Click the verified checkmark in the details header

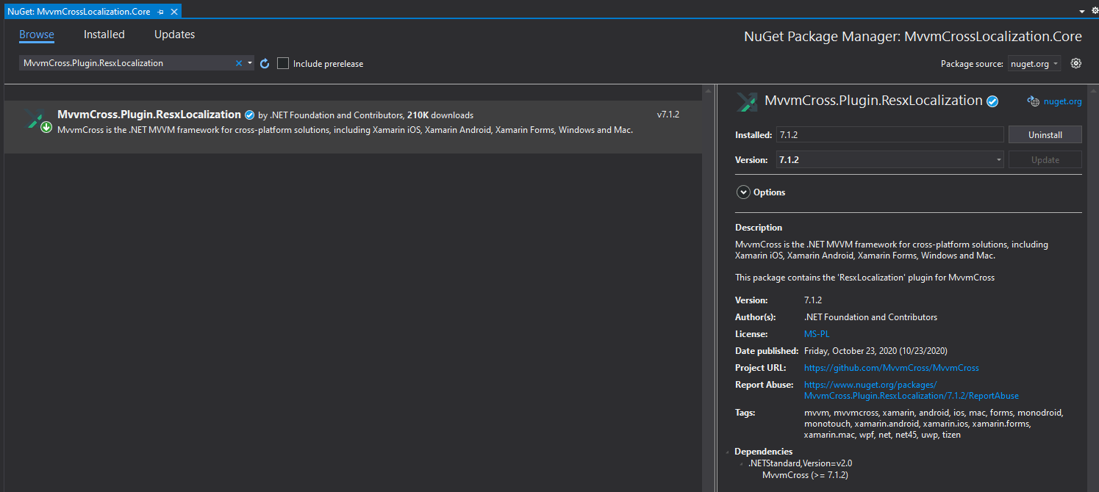point(992,101)
